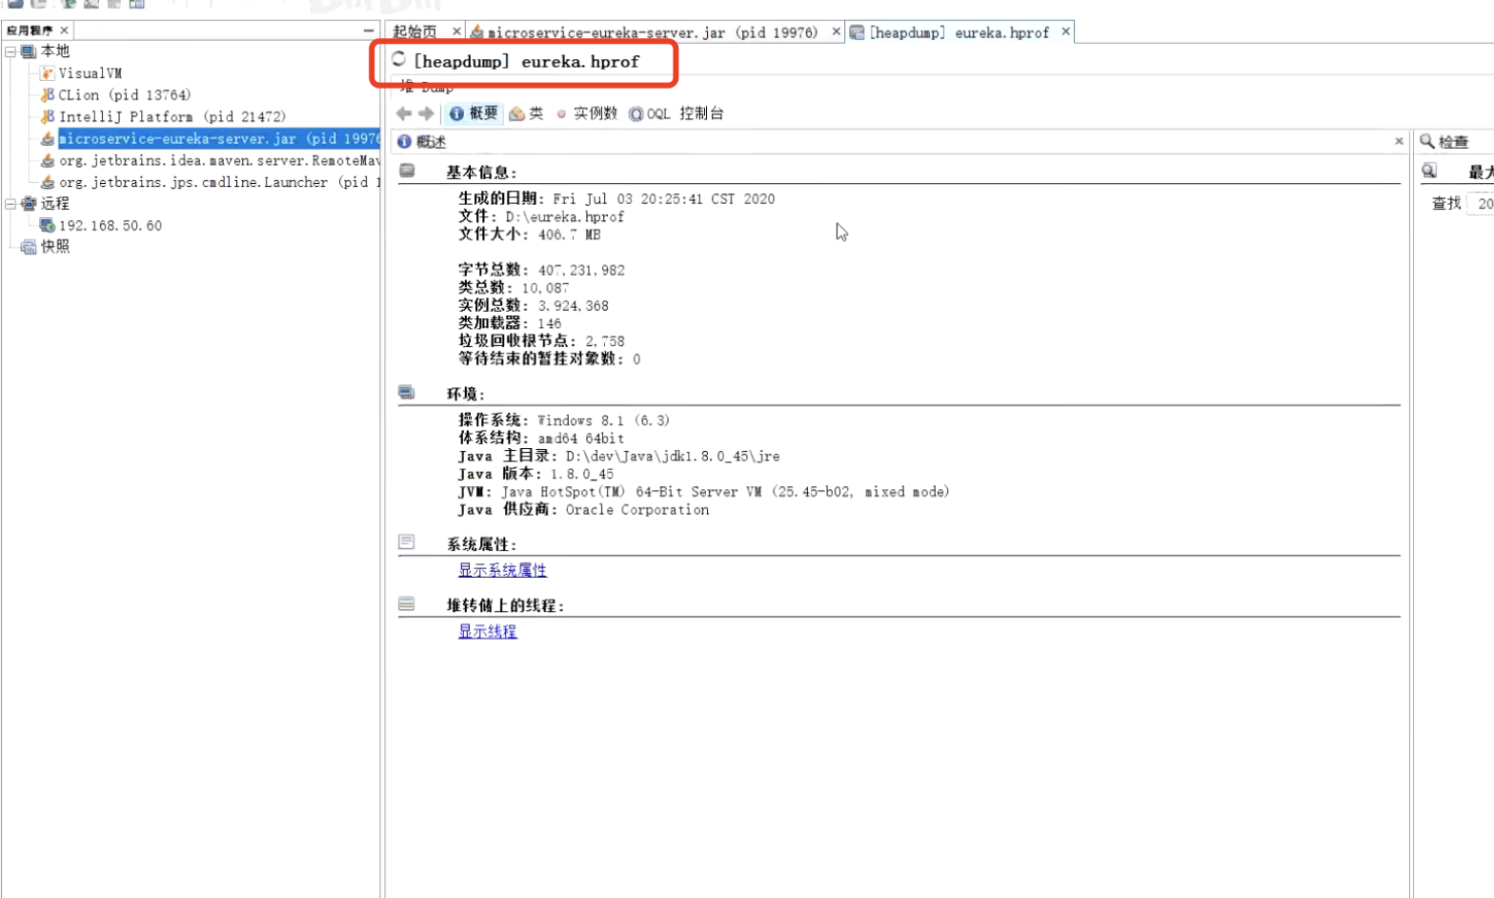Switch to microservice-eureka-server.jar (pid 19976) tab
The width and height of the screenshot is (1494, 898).
coord(652,32)
